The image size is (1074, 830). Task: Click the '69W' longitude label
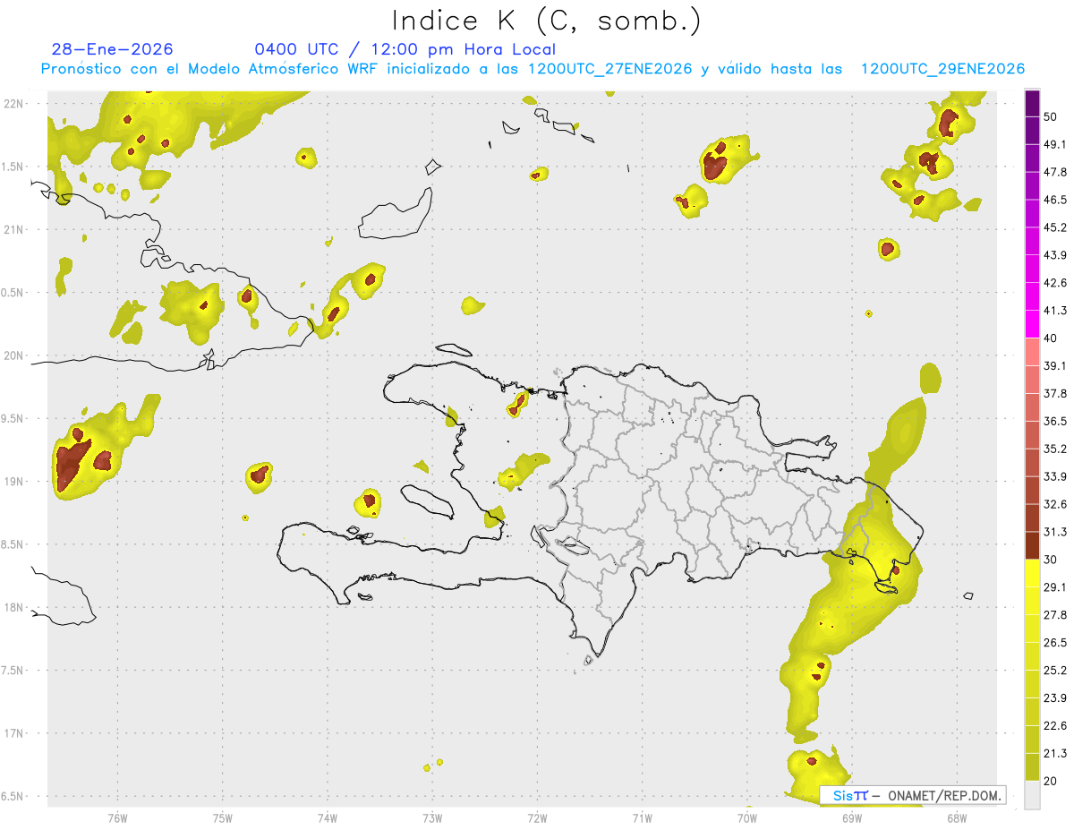[x=851, y=818]
